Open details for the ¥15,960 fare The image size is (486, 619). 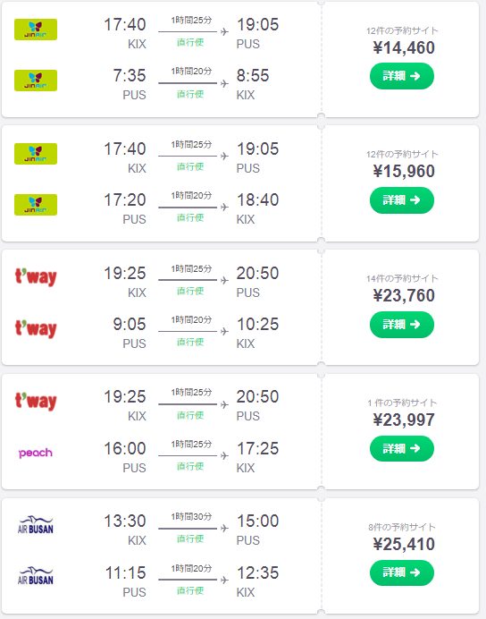point(402,200)
